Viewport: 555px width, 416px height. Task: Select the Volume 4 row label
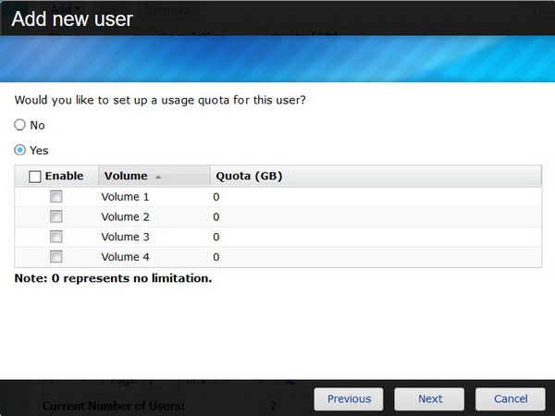125,258
